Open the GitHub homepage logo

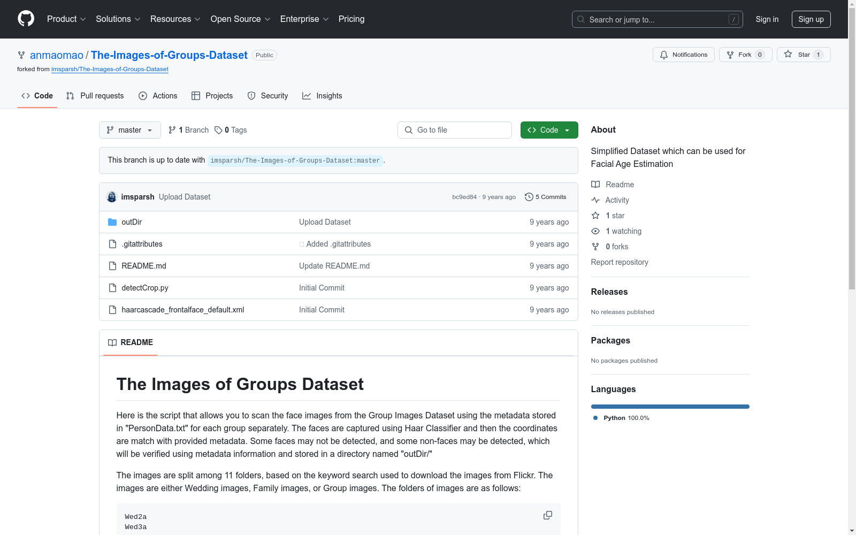pos(26,19)
